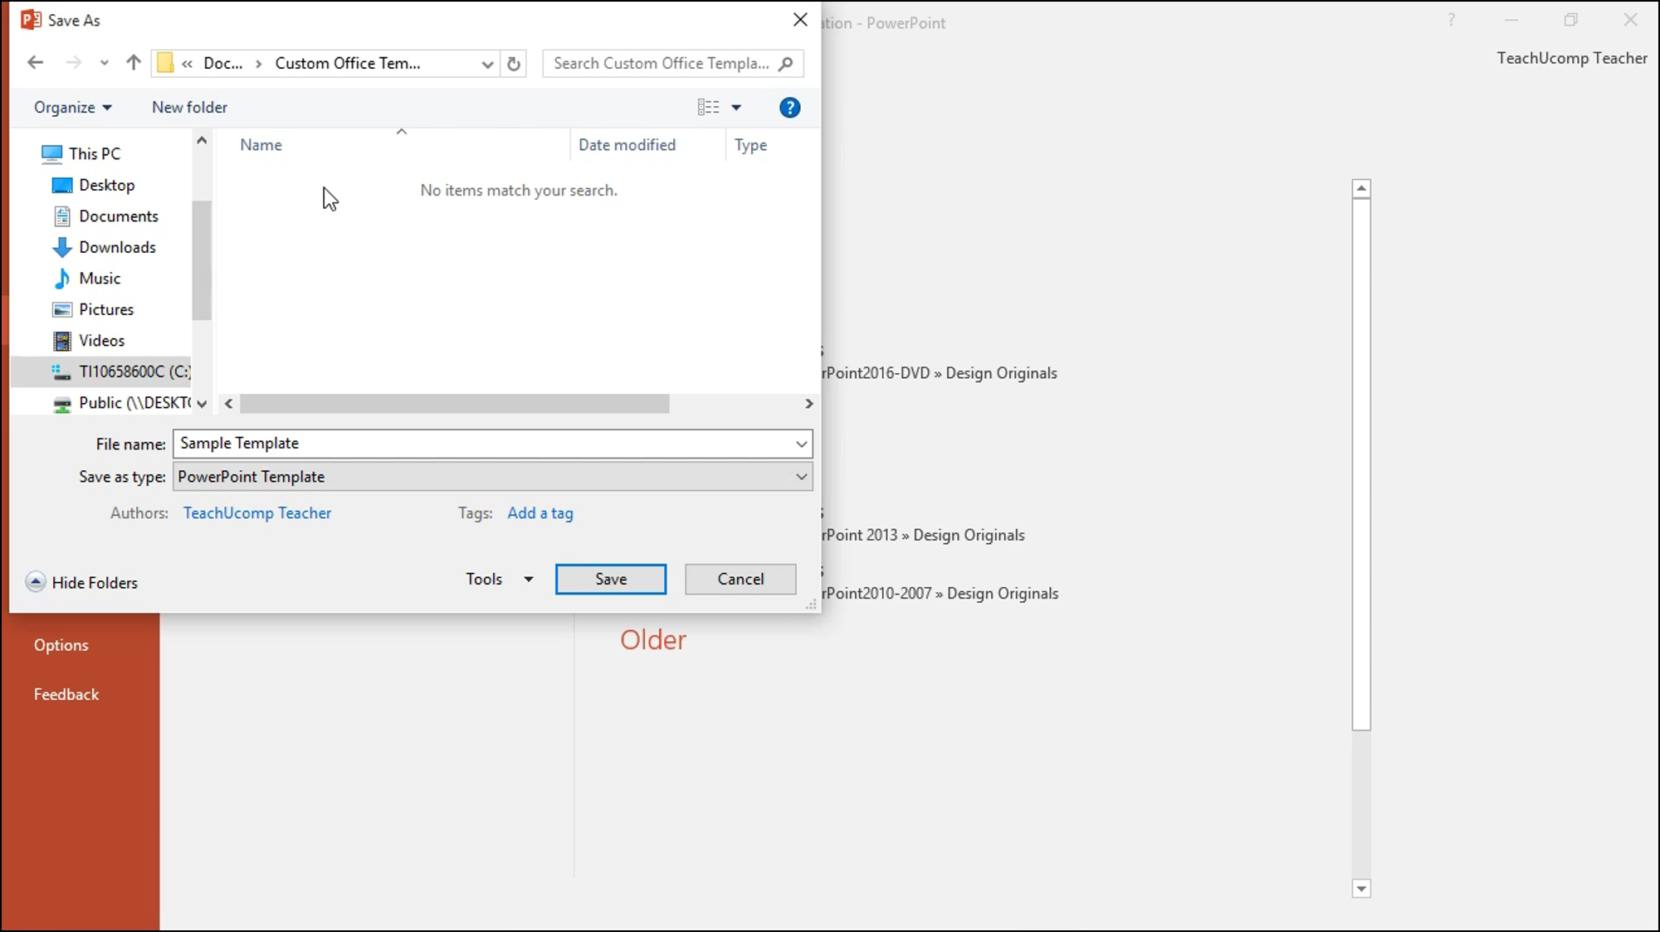Expand the File name dropdown
Image resolution: width=1660 pixels, height=932 pixels.
tap(802, 444)
